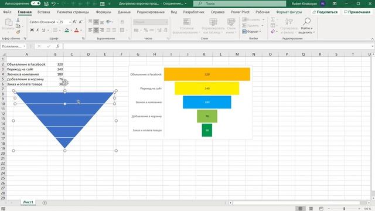Select Align Left icon
Viewport: 375px width, 211px height.
point(90,30)
